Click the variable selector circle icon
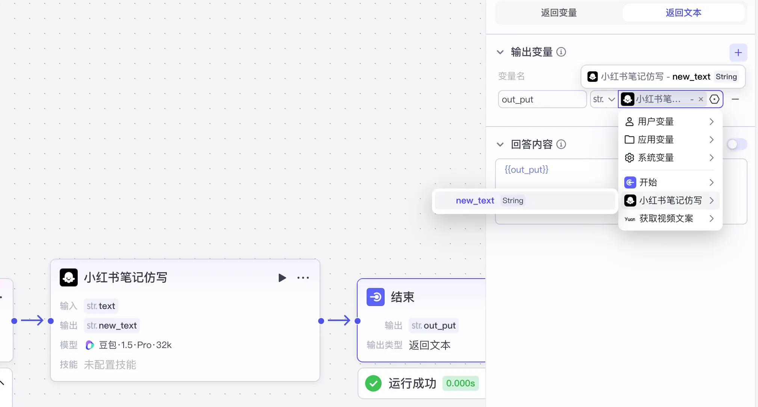This screenshot has width=758, height=407. point(714,99)
